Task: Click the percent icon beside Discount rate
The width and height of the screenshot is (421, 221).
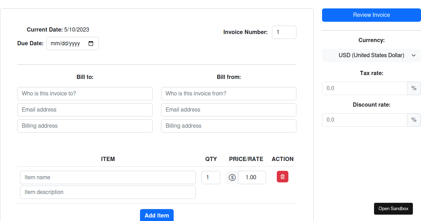Action: pyautogui.click(x=414, y=120)
